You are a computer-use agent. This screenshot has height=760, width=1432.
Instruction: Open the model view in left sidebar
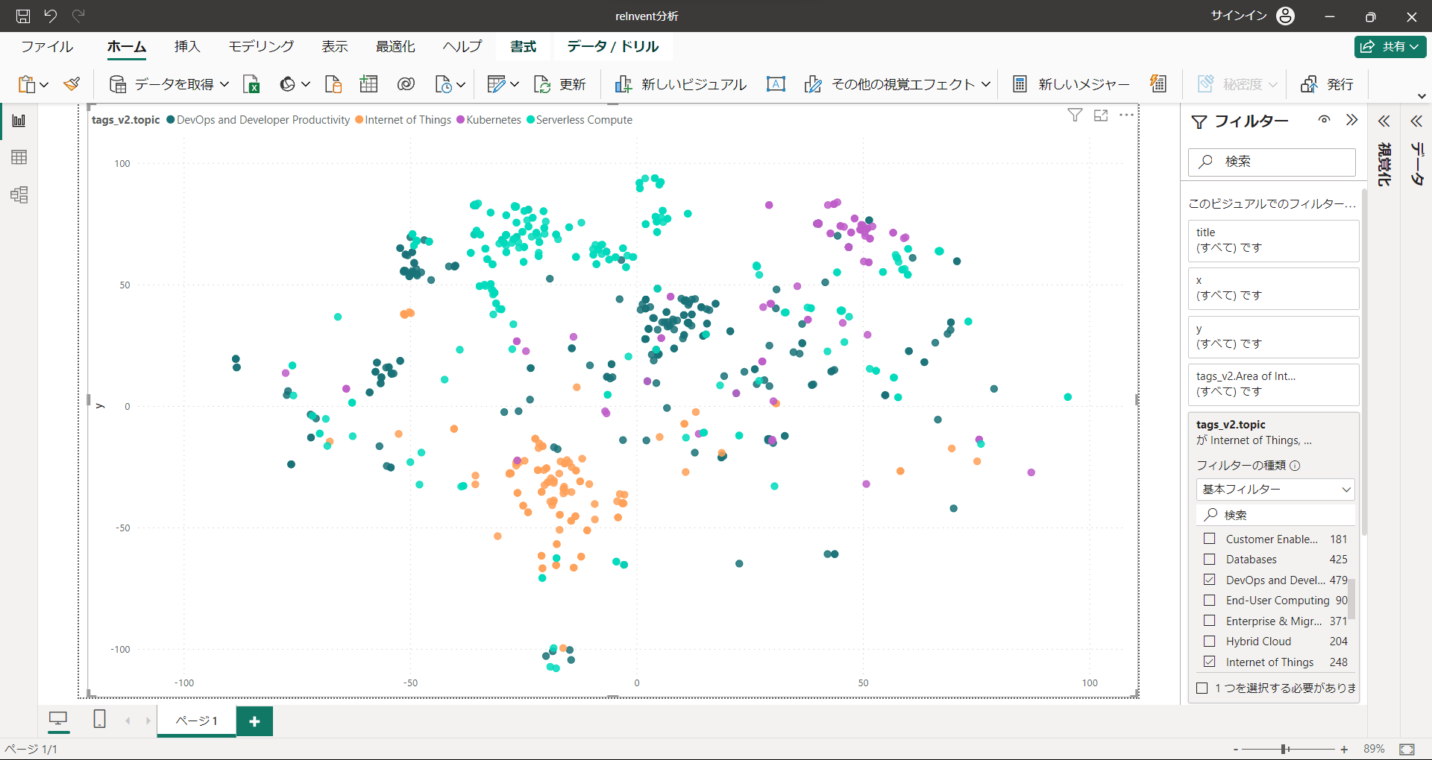tap(19, 195)
